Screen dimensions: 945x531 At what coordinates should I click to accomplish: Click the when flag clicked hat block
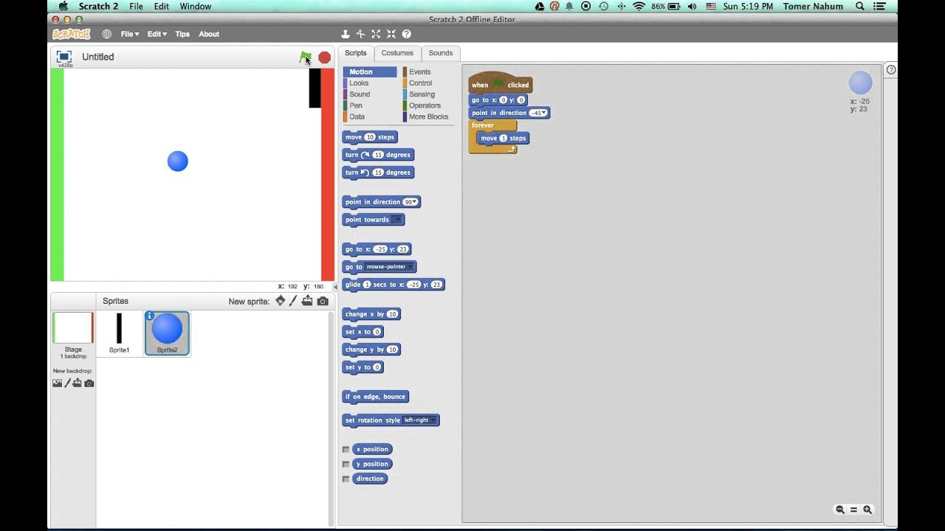500,83
